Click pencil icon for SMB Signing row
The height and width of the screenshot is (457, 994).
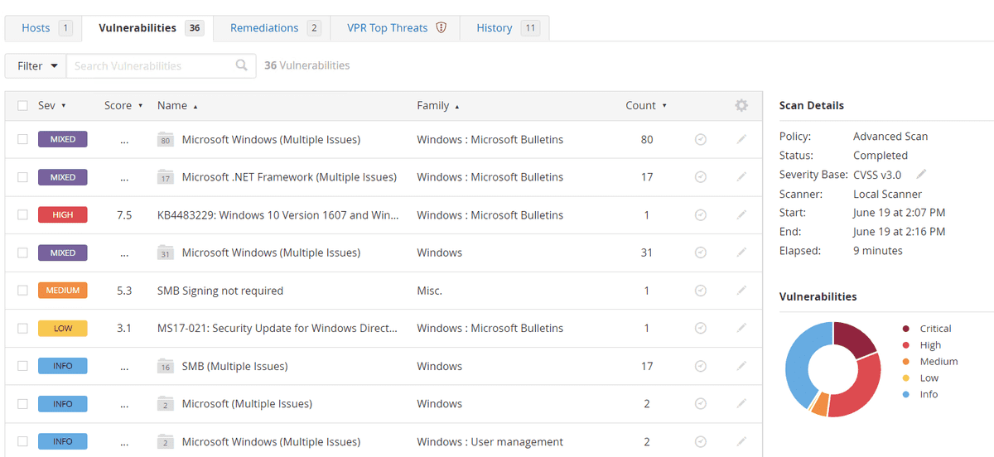pyautogui.click(x=741, y=291)
